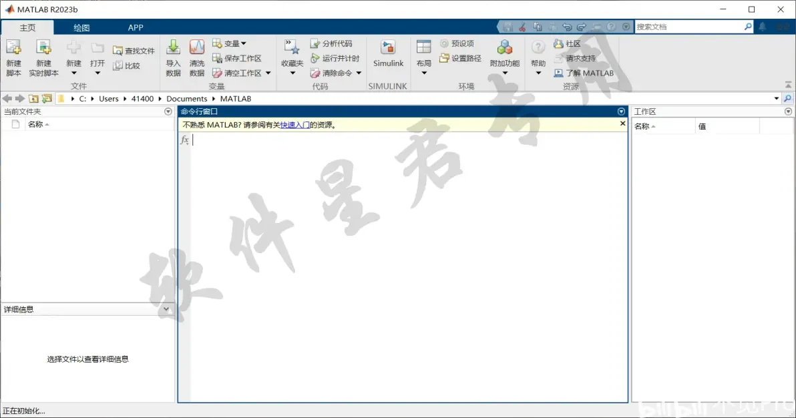Click 了解 MATLAB (Learn MATLAB)
The width and height of the screenshot is (796, 418).
(584, 73)
